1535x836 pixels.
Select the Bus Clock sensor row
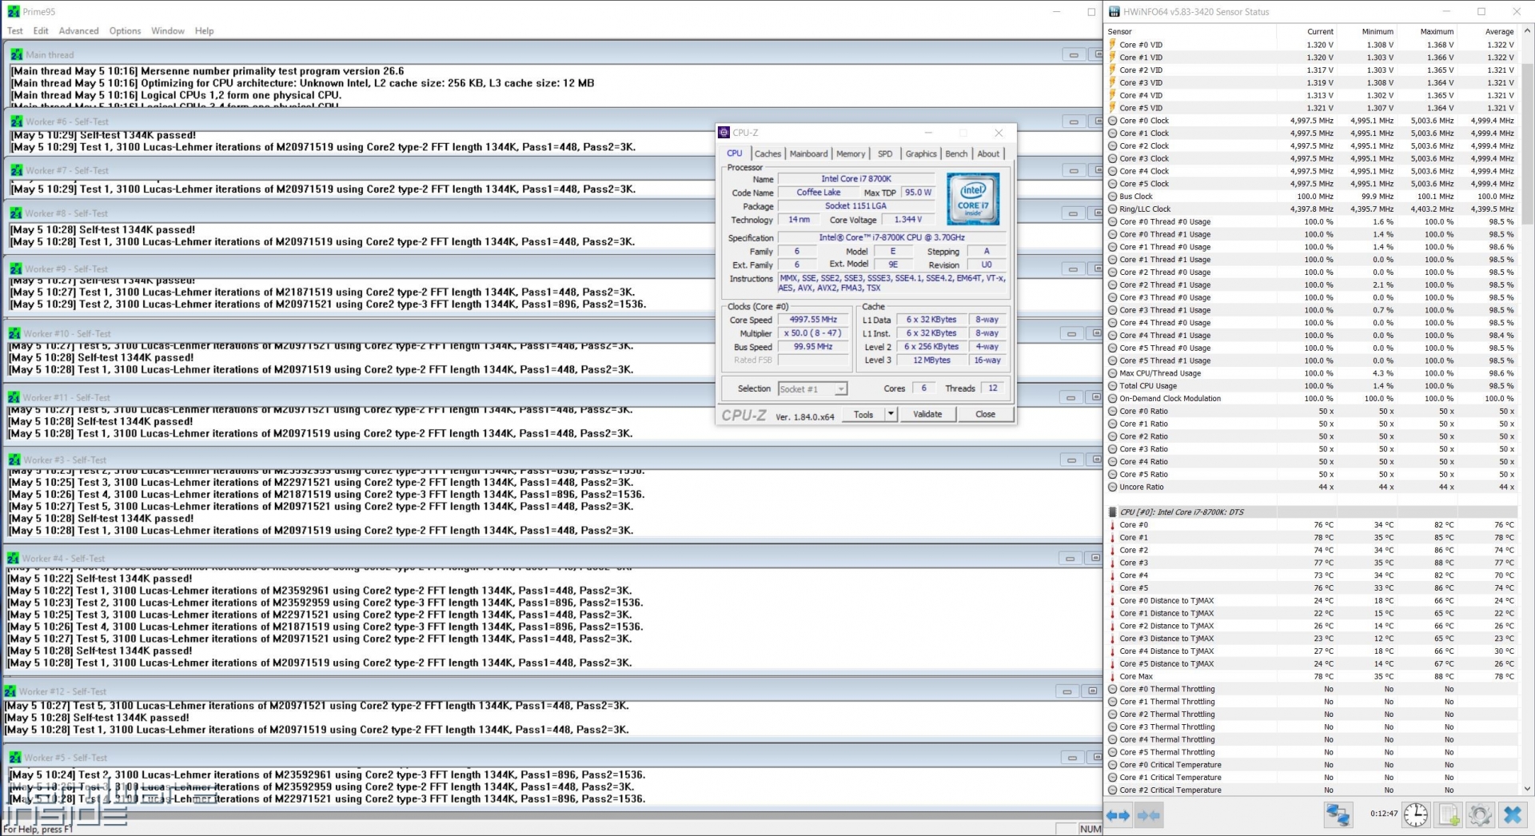(x=1311, y=197)
